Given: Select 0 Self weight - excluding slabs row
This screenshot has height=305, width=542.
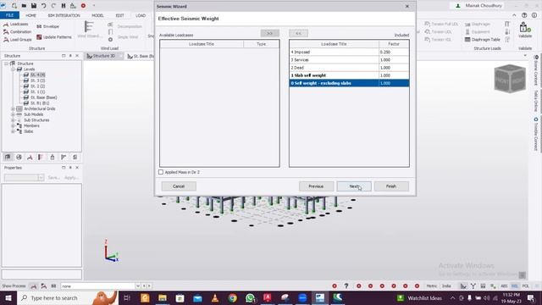Looking at the screenshot, I should (349, 83).
